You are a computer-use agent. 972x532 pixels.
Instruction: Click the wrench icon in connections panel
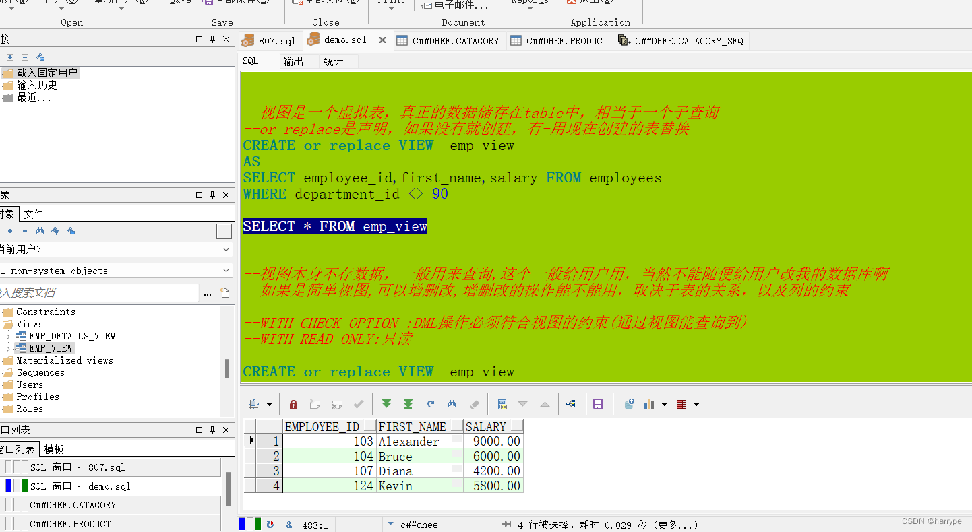coord(40,57)
